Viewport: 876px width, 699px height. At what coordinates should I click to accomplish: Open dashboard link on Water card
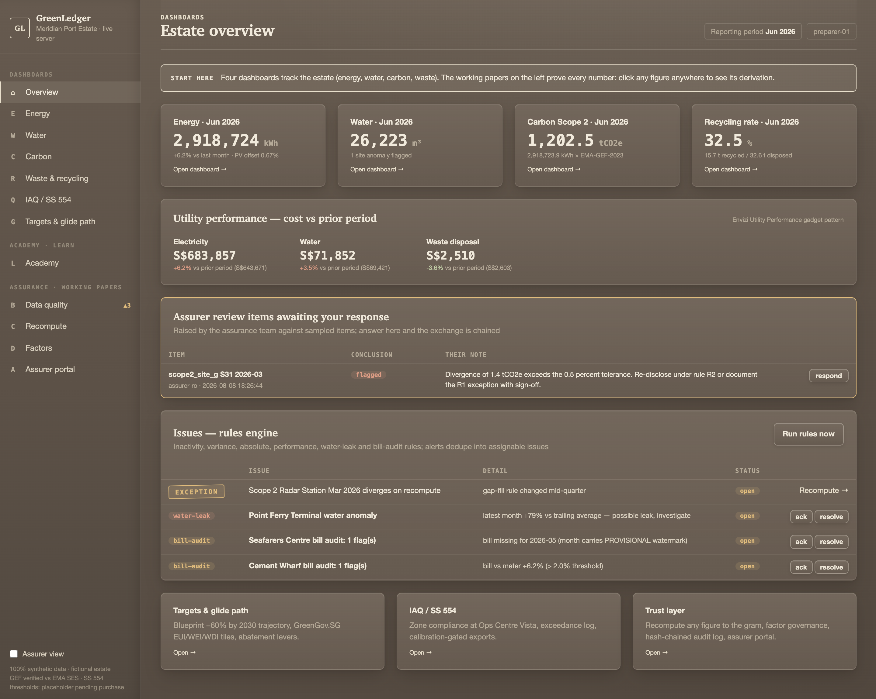[377, 169]
